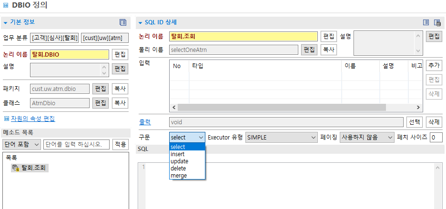Pick the delete option in 구문 list
446x209 pixels.
tap(178, 169)
